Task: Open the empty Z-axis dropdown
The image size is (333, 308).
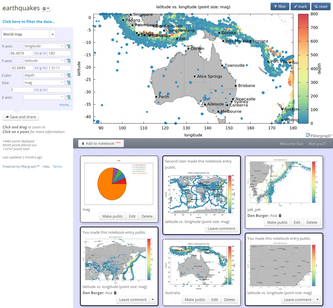Action: pyautogui.click(x=44, y=97)
